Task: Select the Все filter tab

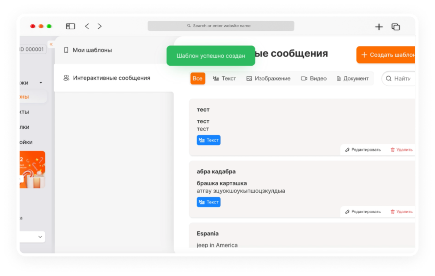Action: pos(198,78)
